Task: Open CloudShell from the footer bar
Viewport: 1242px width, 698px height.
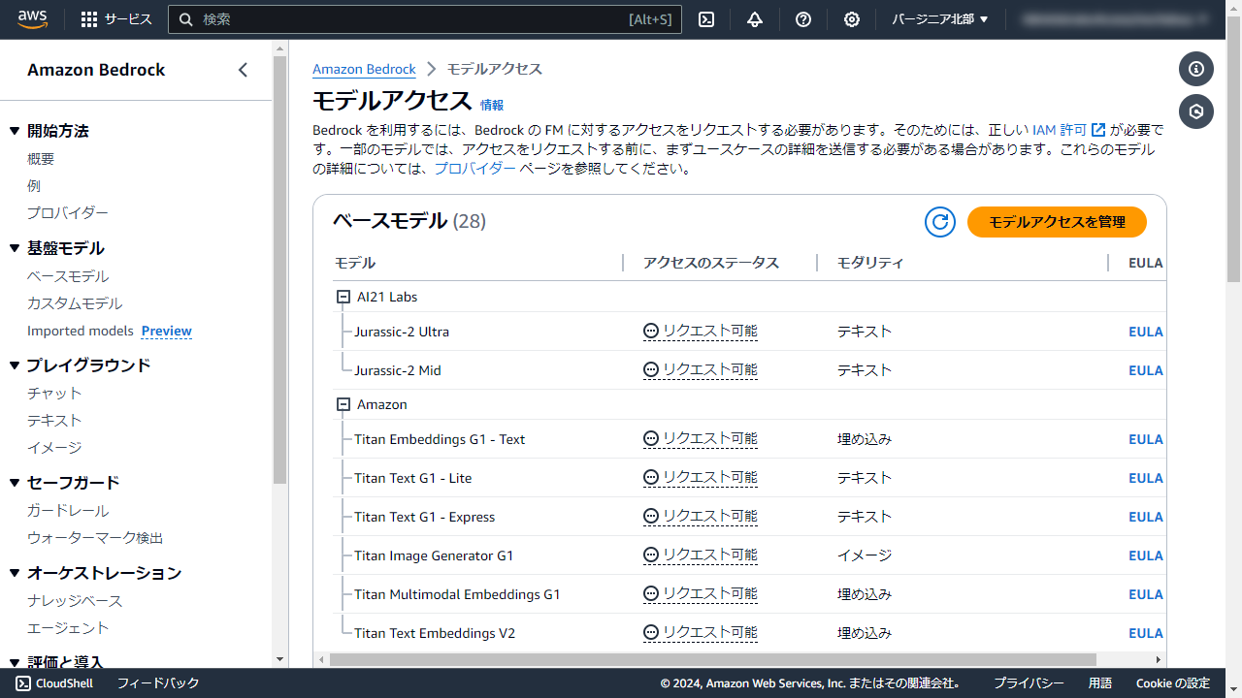Action: coord(53,683)
